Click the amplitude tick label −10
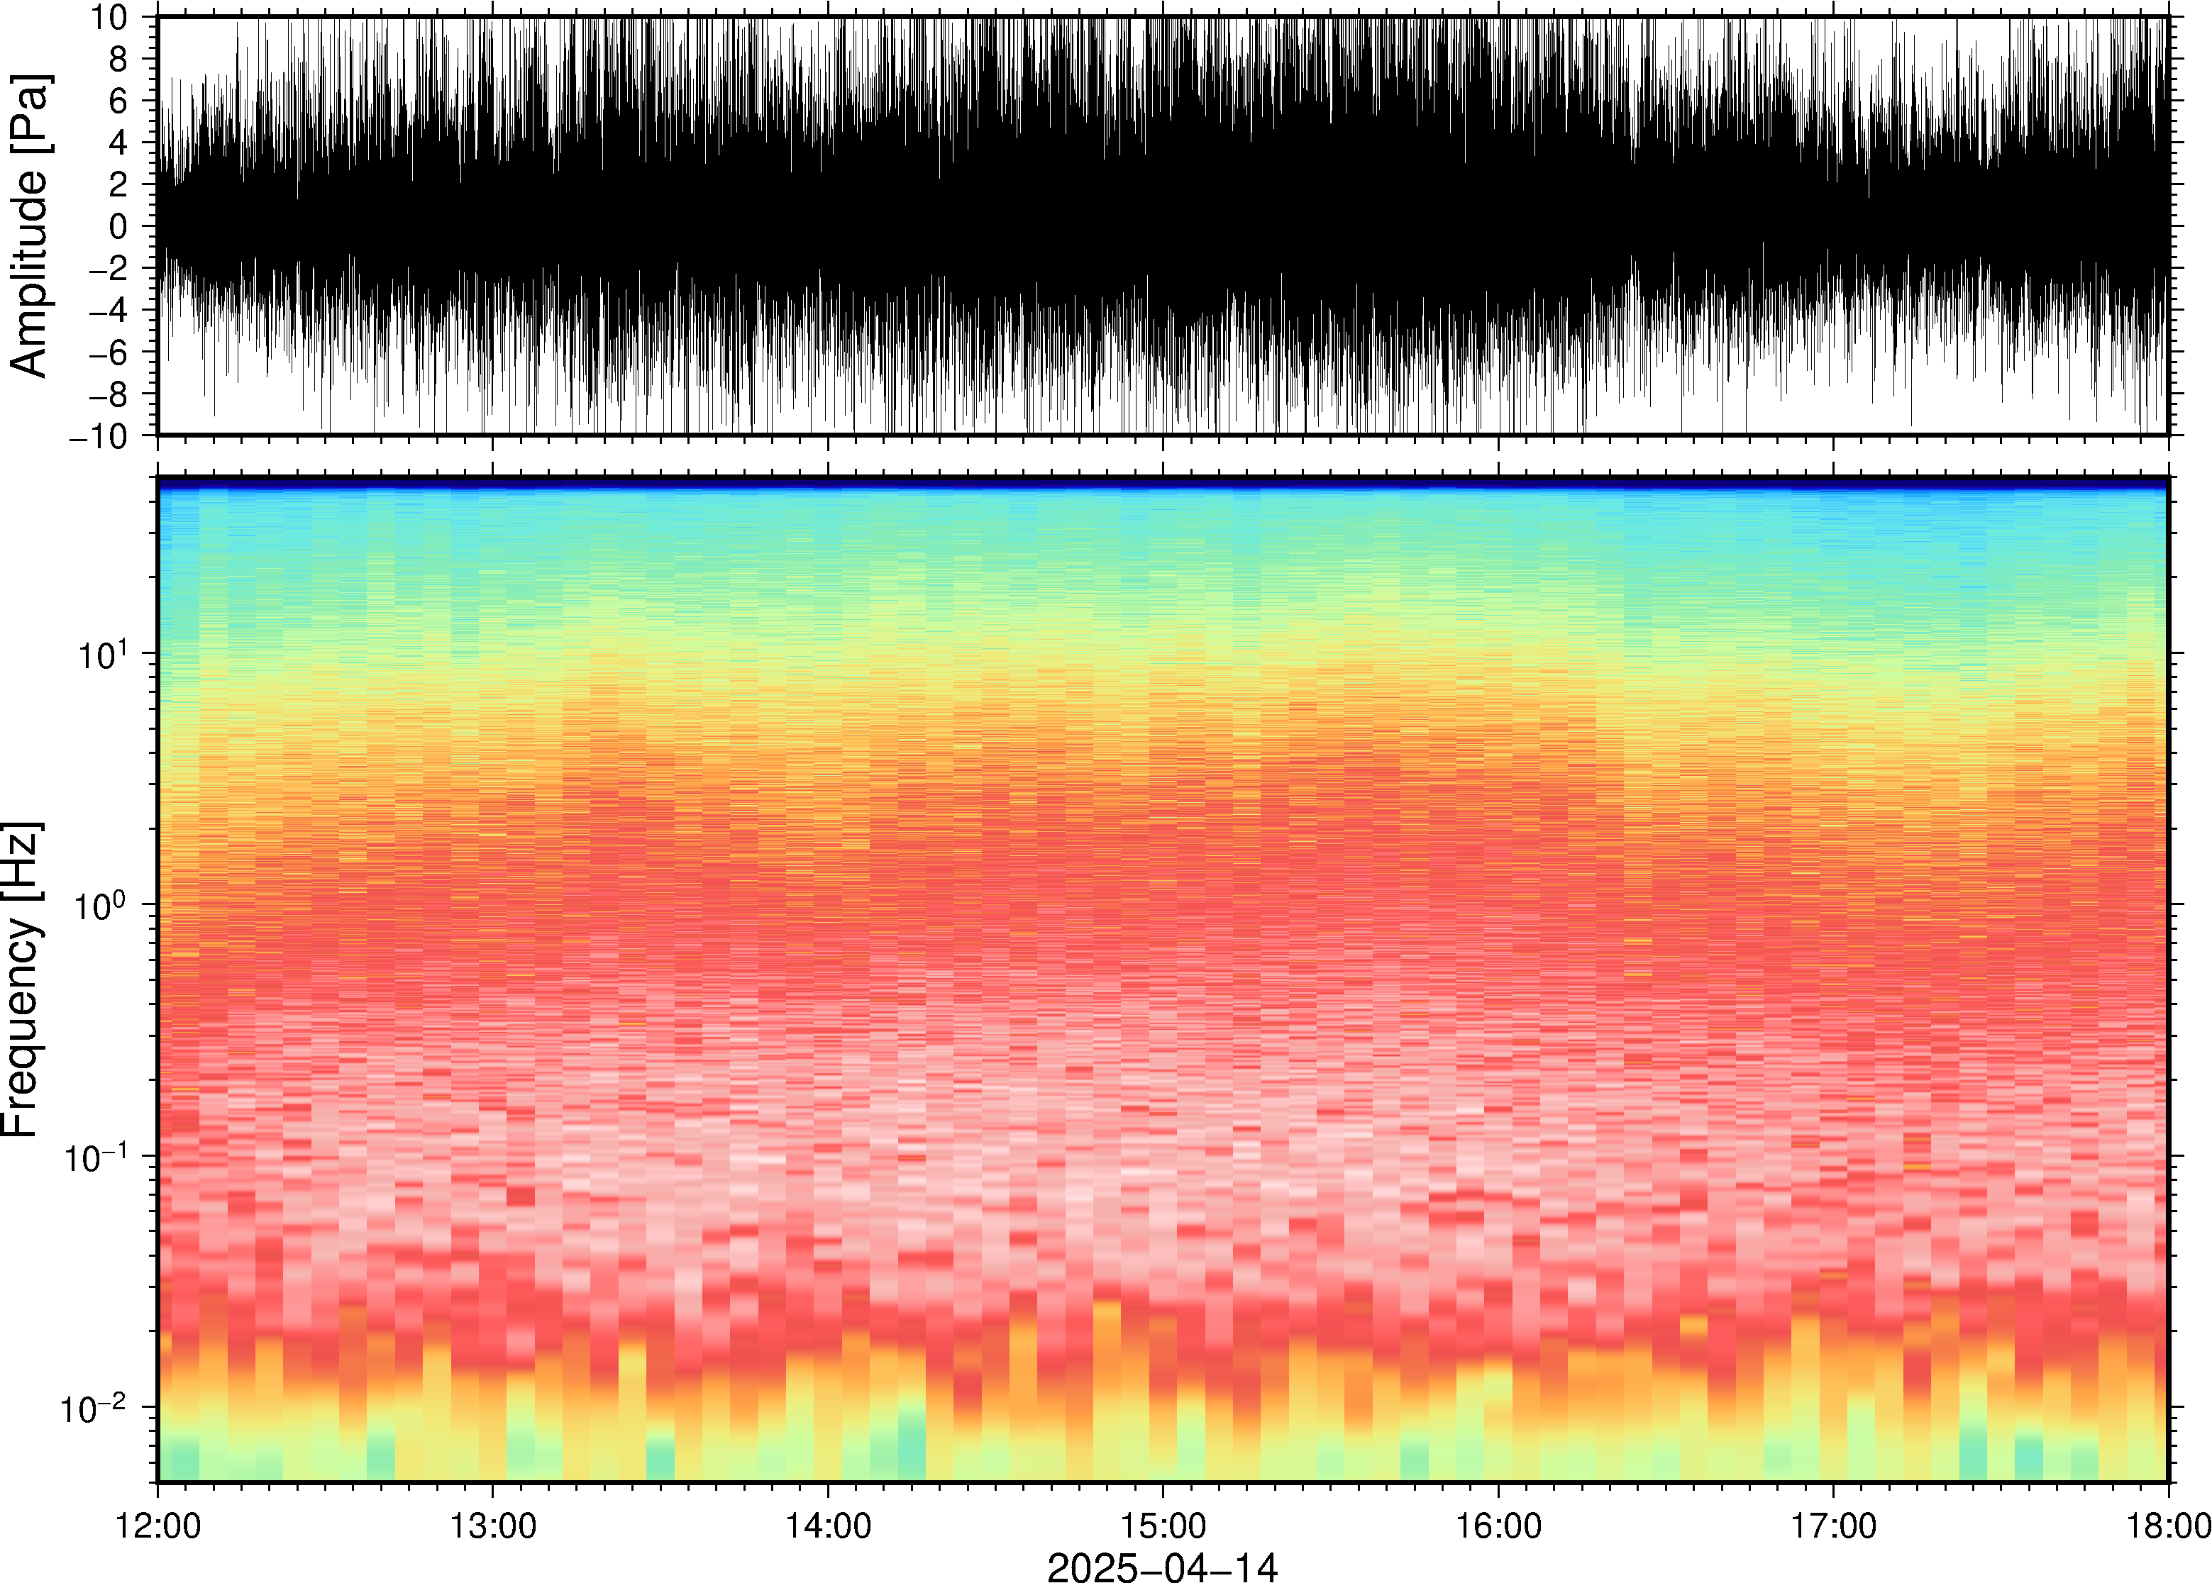The image size is (2212, 1583). (97, 435)
